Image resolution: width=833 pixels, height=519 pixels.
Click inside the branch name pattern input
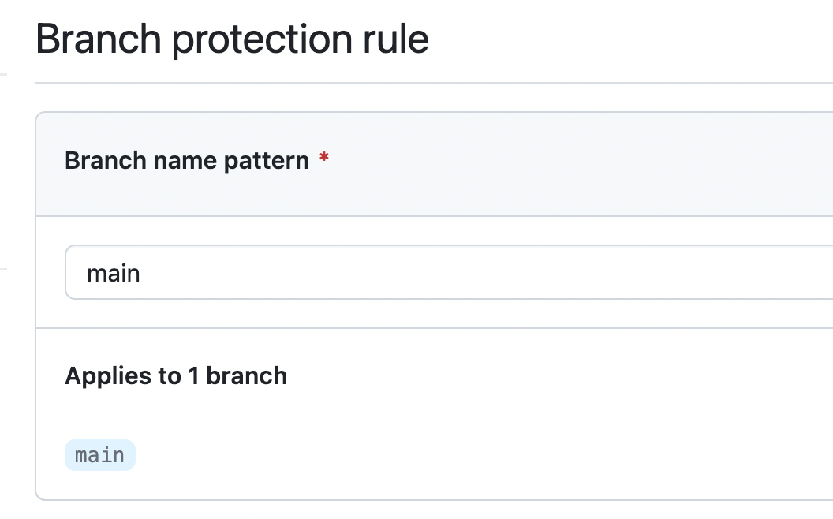point(316,272)
